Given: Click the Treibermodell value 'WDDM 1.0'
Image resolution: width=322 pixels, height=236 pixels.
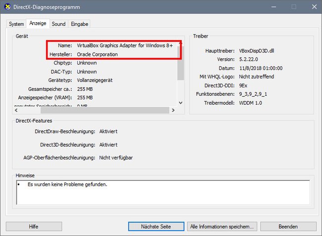Looking at the screenshot, I should click(x=251, y=103).
